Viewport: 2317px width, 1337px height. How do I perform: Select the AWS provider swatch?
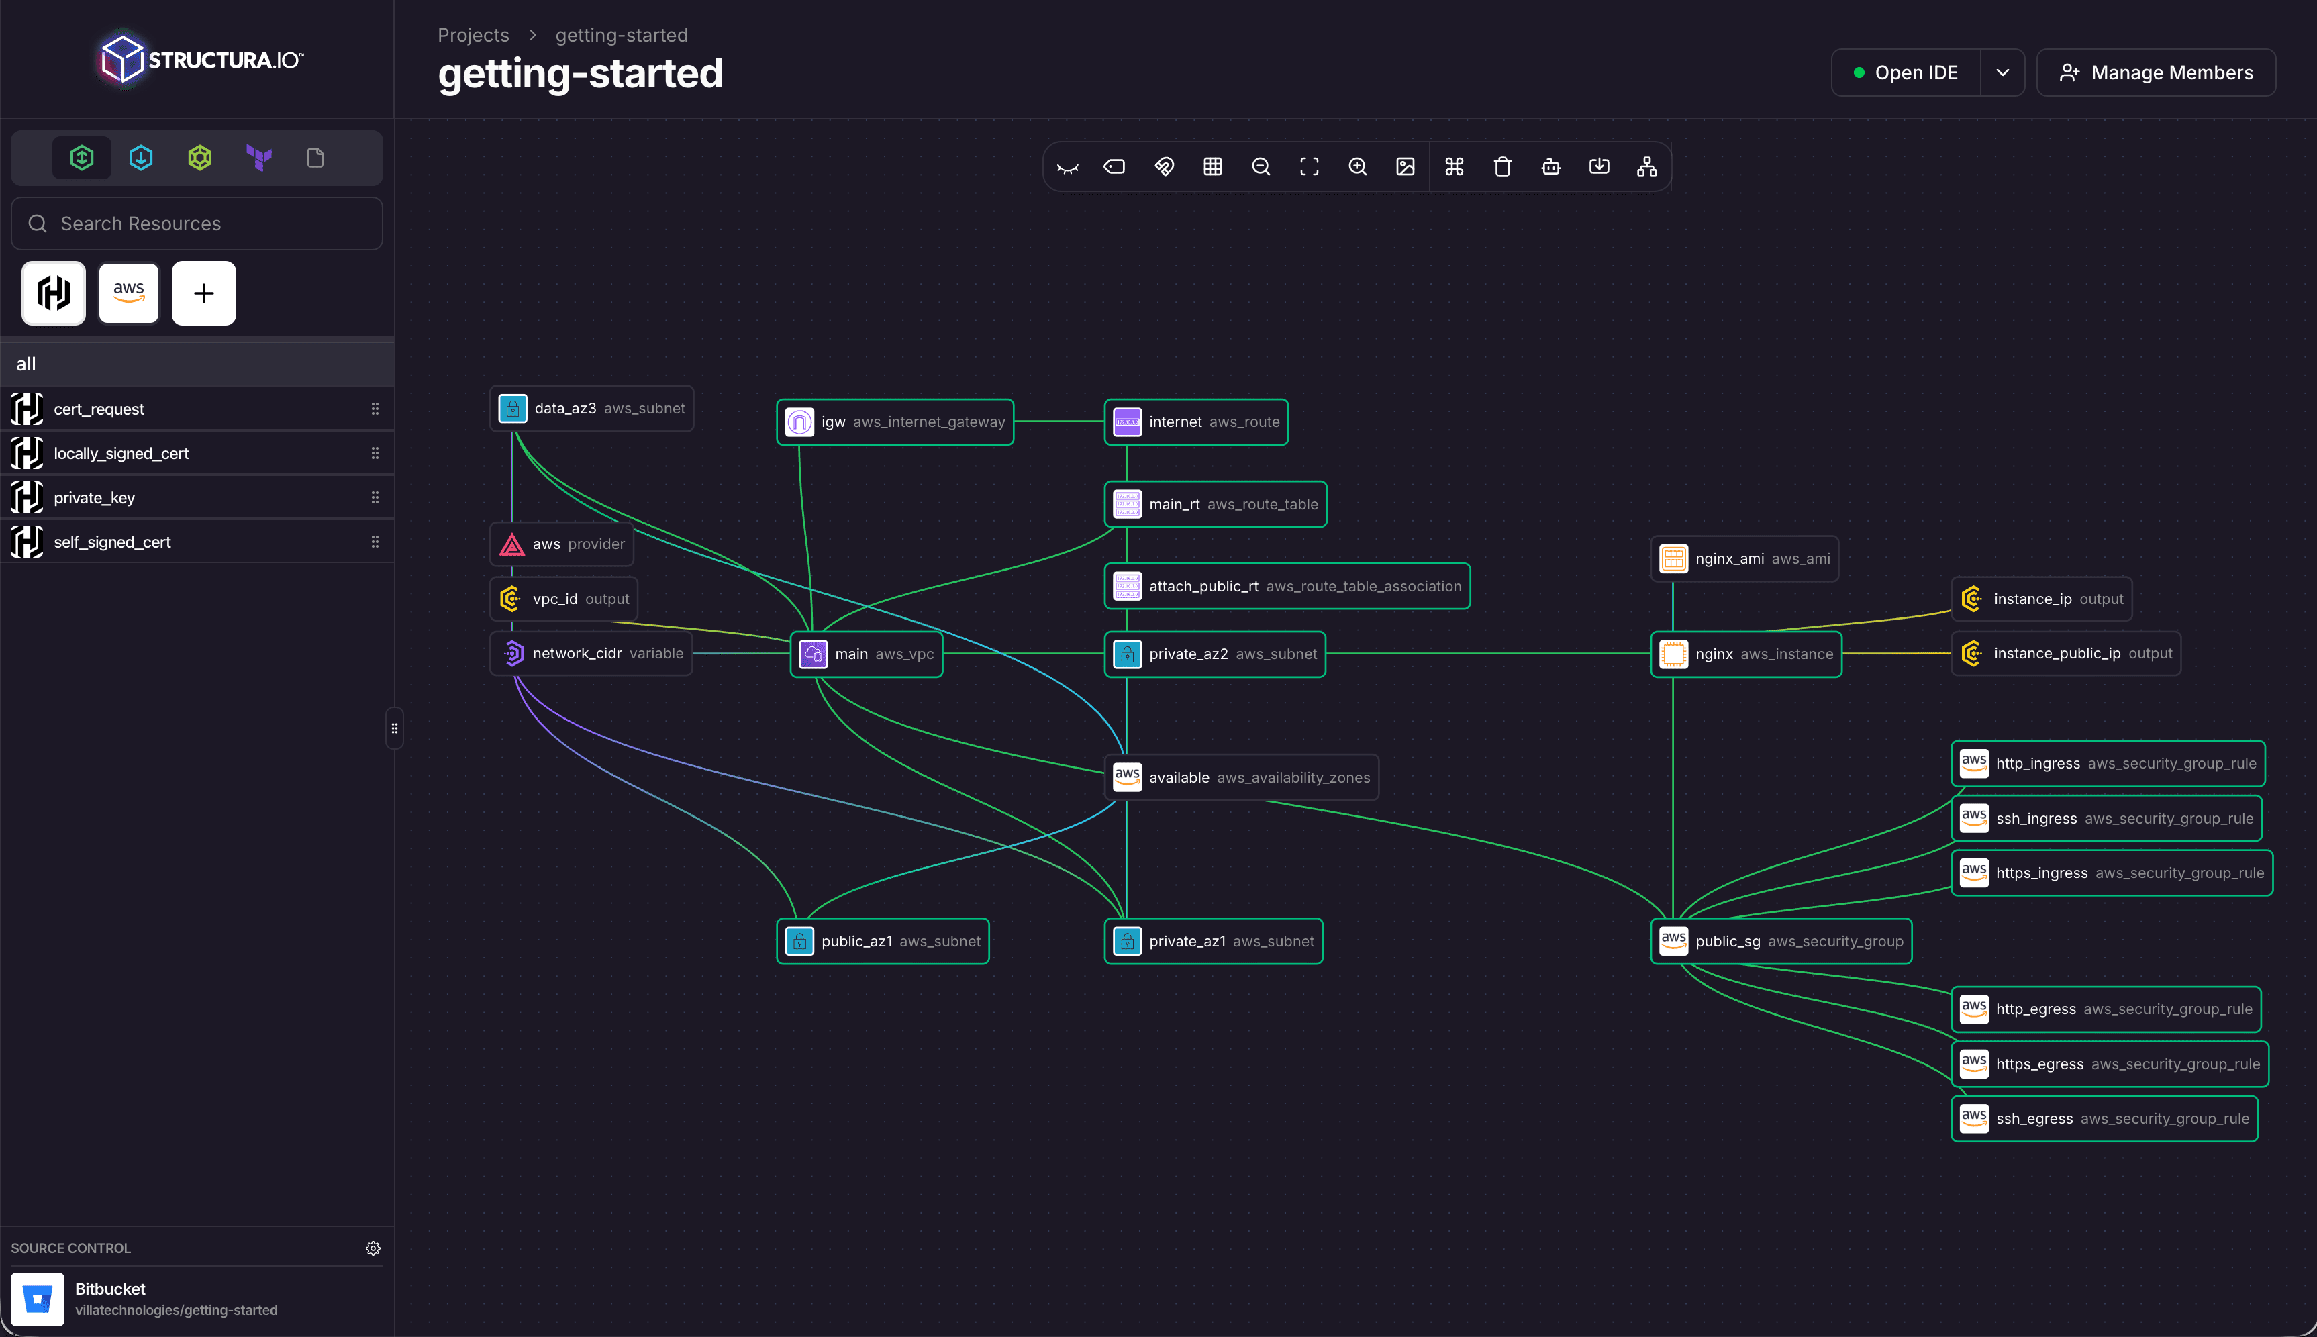tap(128, 293)
